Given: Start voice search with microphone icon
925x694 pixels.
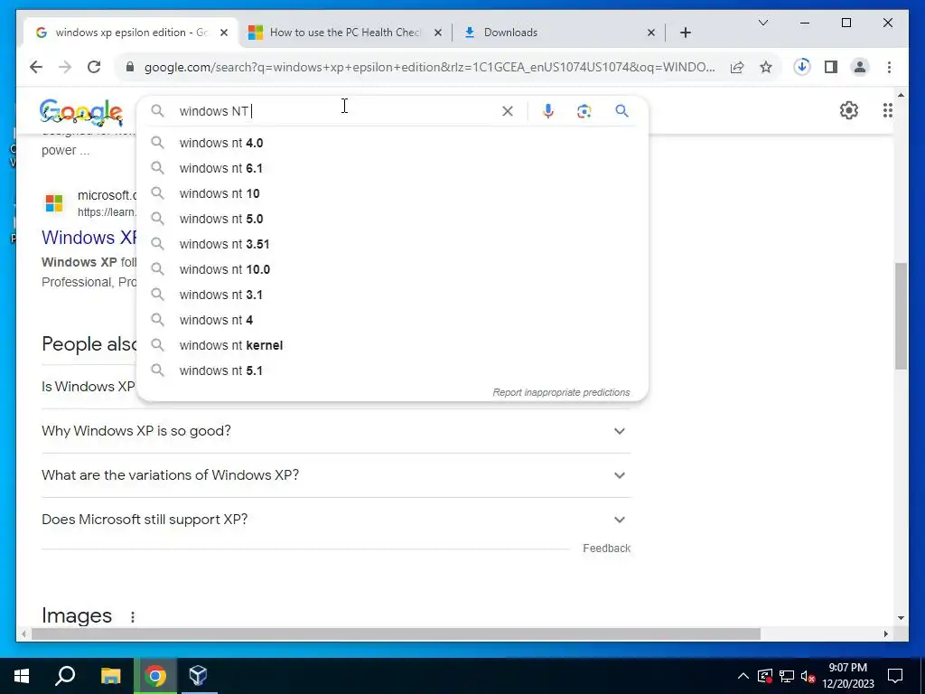Looking at the screenshot, I should [548, 111].
